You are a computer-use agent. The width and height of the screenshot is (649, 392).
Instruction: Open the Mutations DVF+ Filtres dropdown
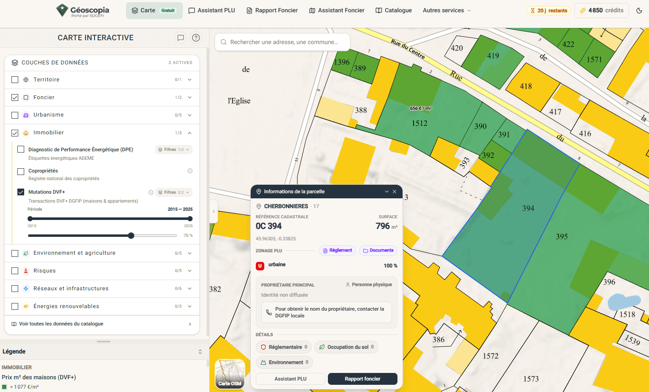174,192
